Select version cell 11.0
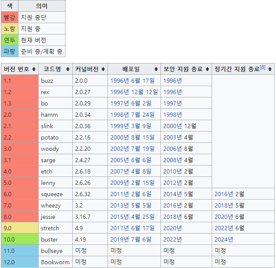Viewport: 276px width, 268px height. [20, 251]
